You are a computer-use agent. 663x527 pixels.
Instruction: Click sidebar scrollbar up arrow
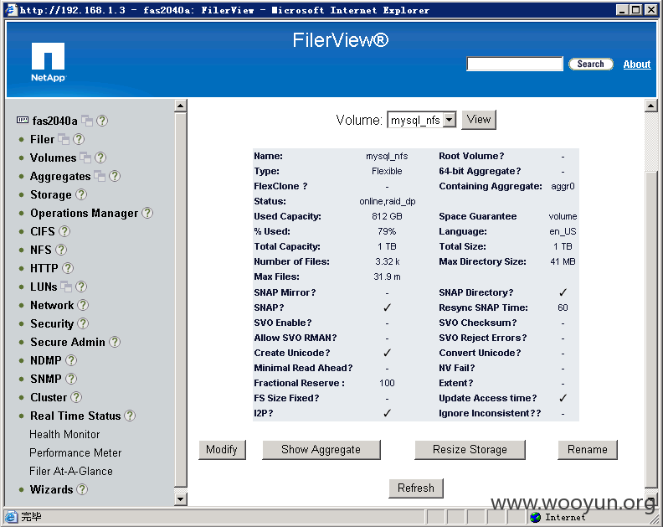[181, 106]
